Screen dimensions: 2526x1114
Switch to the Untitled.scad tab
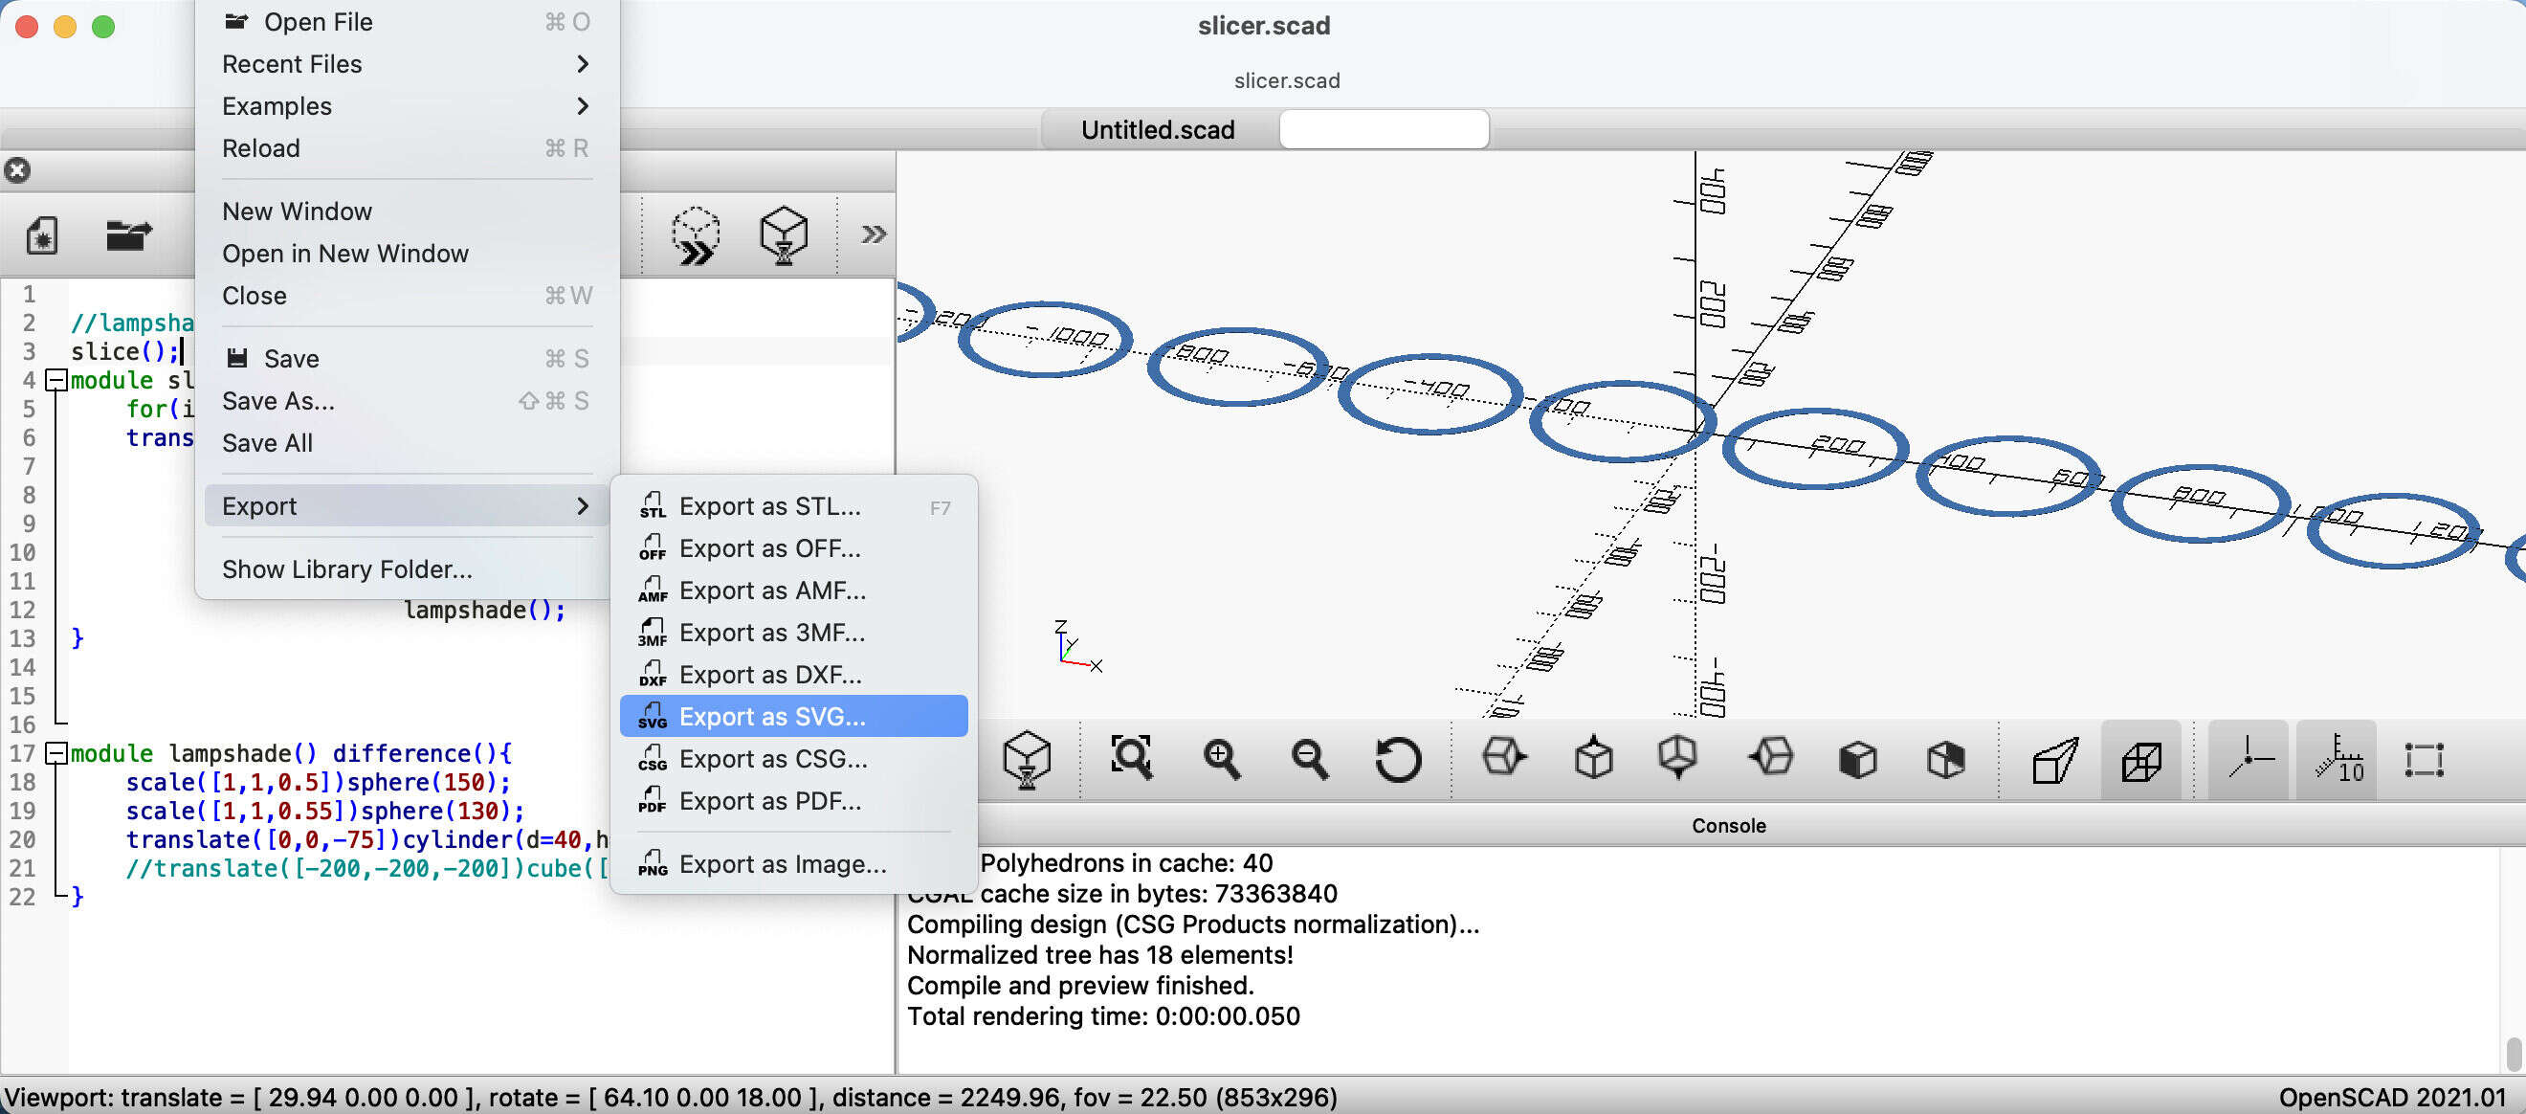pos(1157,129)
